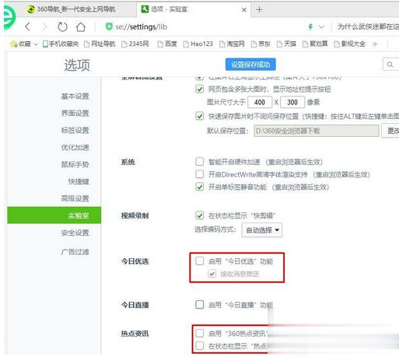Enable 在状态栏显示热点 checkbox
The width and height of the screenshot is (399, 357).
pos(199,345)
